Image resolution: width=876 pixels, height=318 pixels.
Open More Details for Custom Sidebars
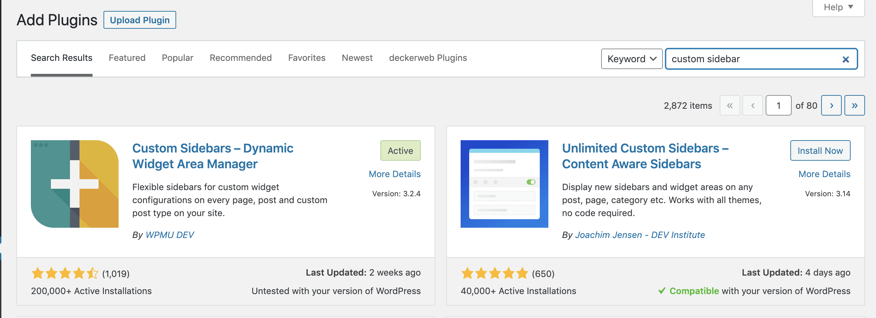point(395,174)
